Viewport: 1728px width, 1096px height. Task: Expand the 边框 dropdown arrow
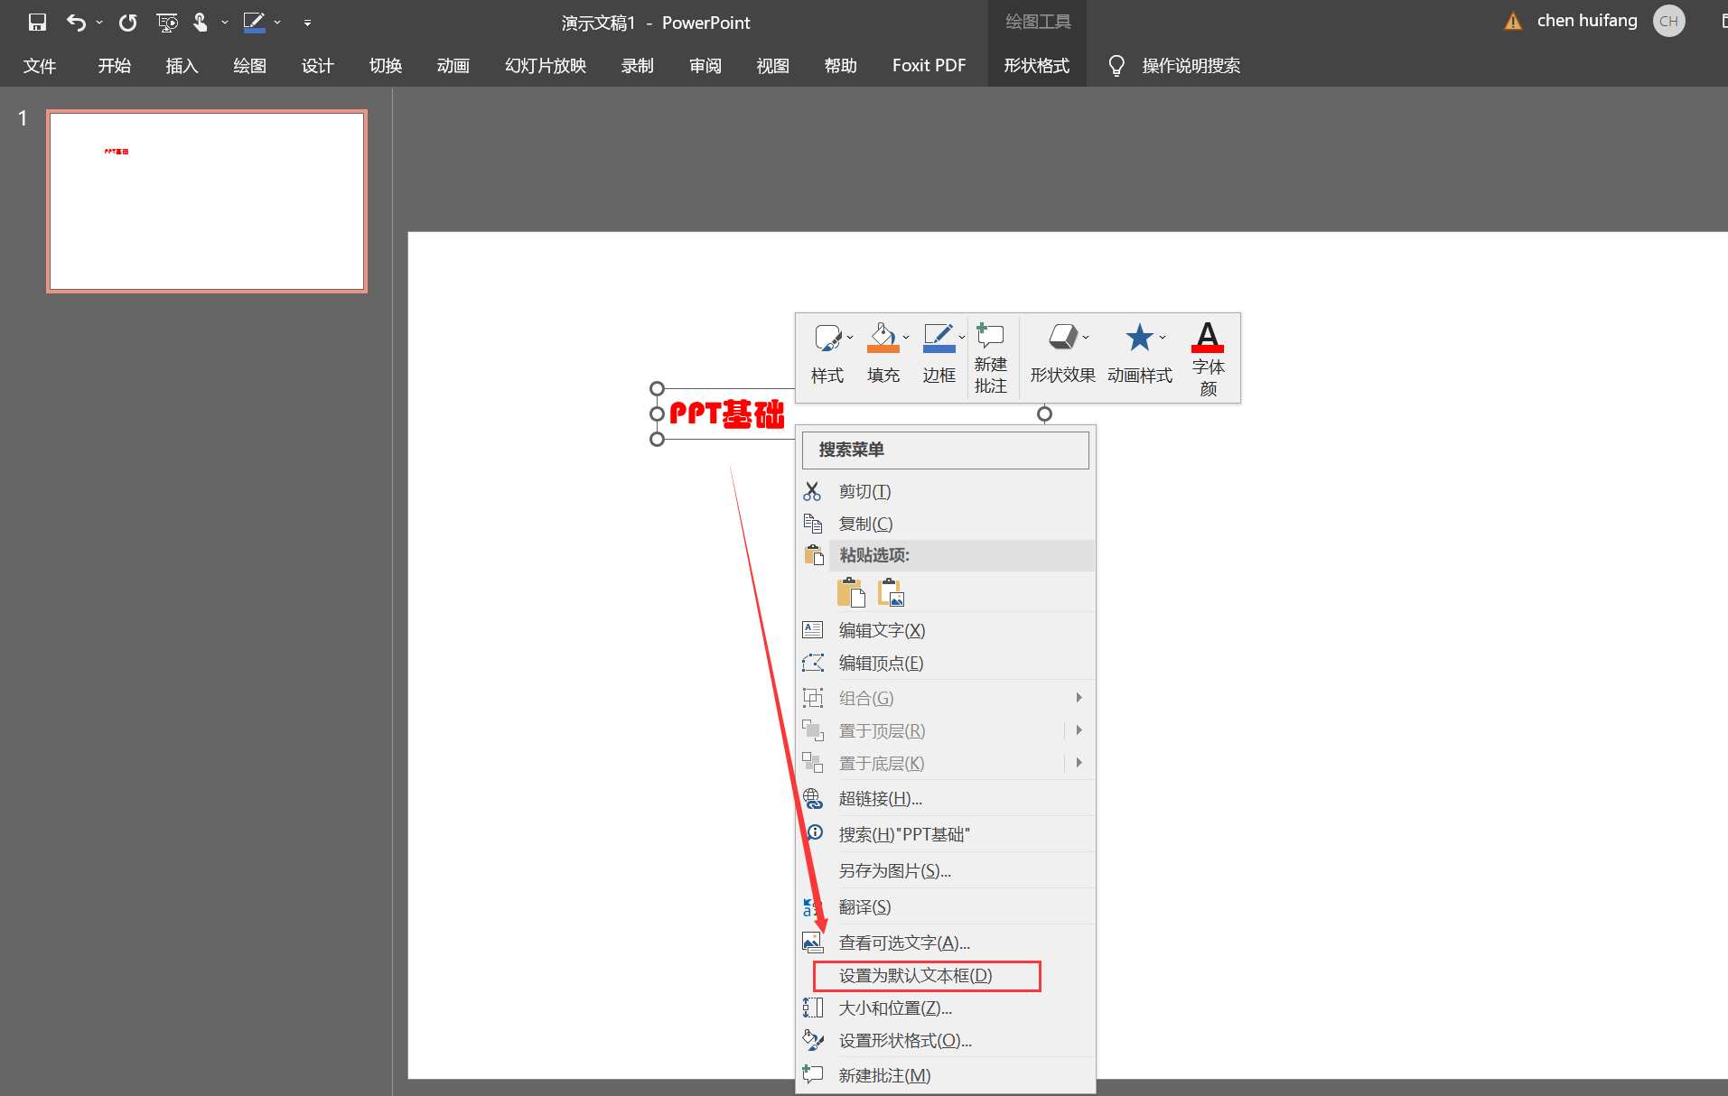tap(962, 338)
